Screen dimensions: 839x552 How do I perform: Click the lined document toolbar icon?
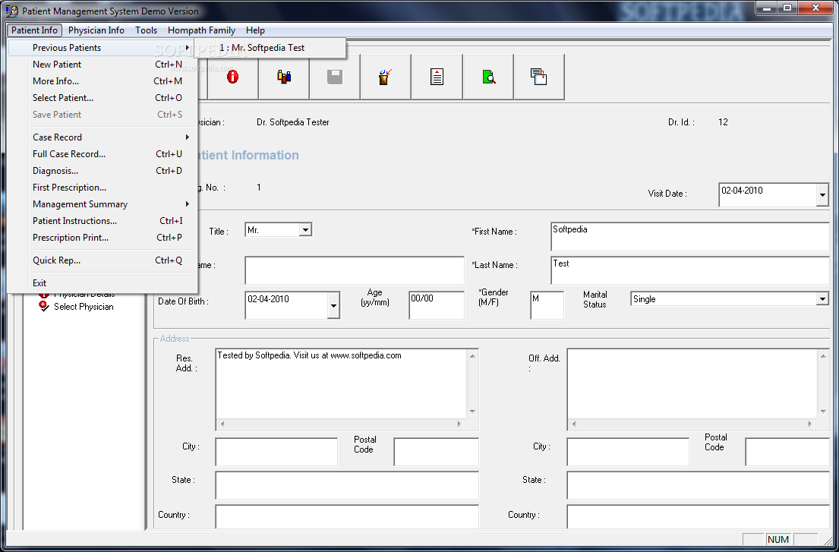point(437,77)
